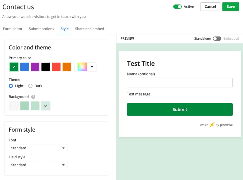Open the custom color picker dropdown
The width and height of the screenshot is (243, 180).
coord(92,67)
